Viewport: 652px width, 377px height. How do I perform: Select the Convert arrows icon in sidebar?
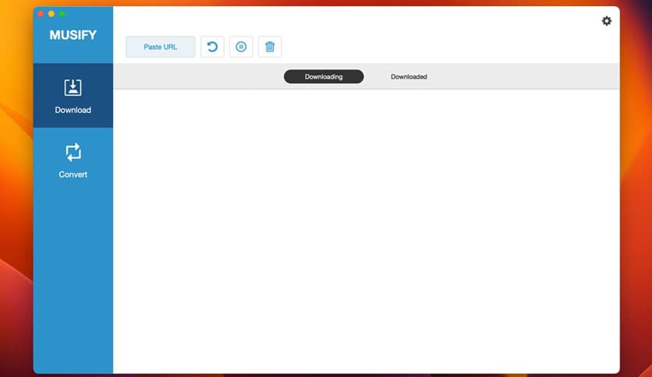(x=73, y=152)
